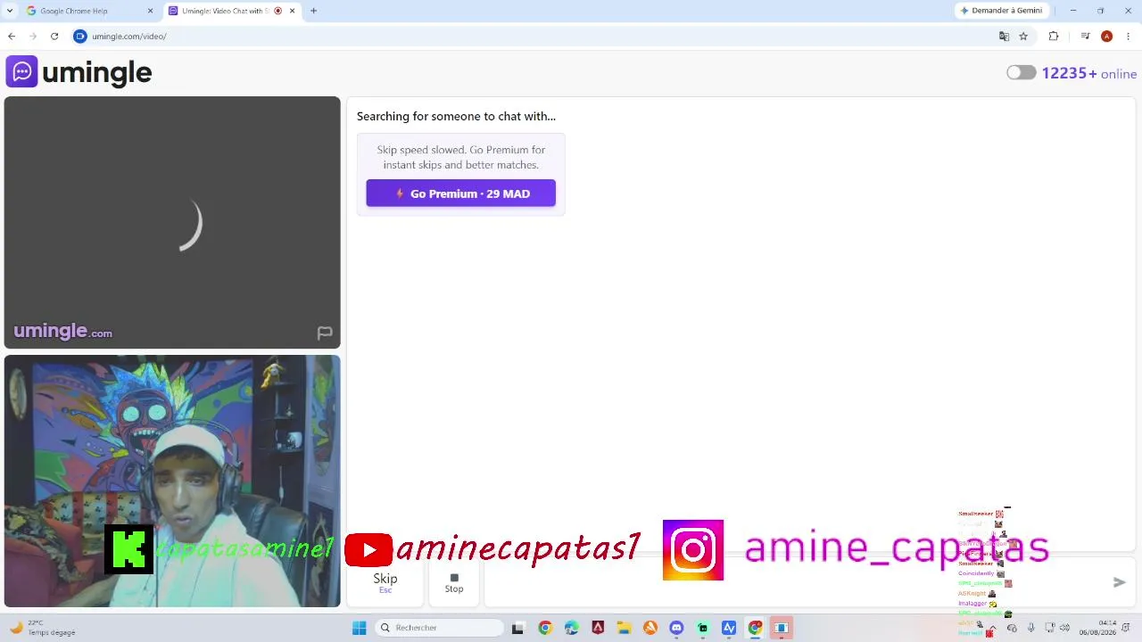Close the Google Chrome Help tab
Screen dimensions: 1142x642
(x=150, y=11)
